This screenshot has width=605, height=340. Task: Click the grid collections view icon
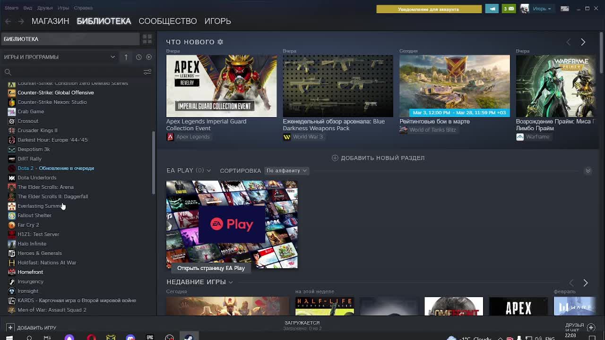click(x=147, y=39)
